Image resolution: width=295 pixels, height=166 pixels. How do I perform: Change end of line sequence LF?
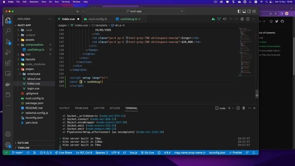124,153
